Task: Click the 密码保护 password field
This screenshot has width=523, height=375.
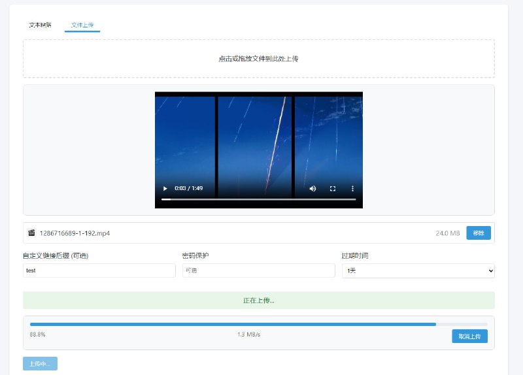Action: (258, 270)
